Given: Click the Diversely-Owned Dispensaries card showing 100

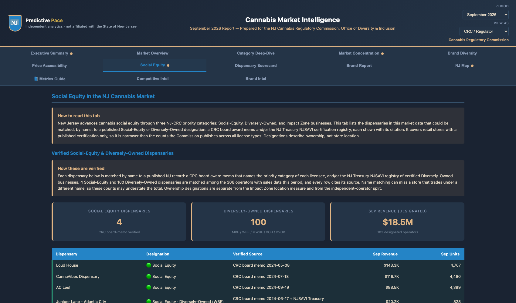Looking at the screenshot, I should point(258,222).
